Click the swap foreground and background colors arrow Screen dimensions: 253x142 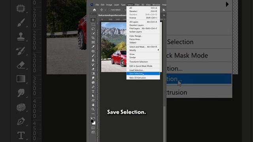94,118
